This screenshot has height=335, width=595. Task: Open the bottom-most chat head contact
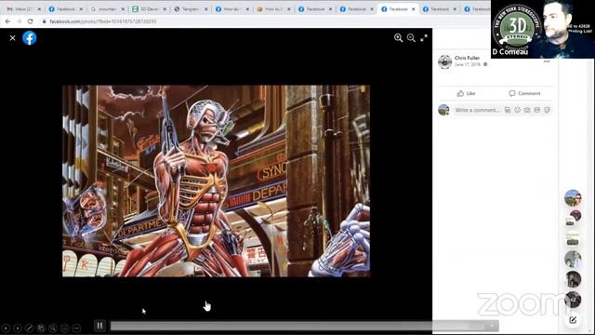573,300
